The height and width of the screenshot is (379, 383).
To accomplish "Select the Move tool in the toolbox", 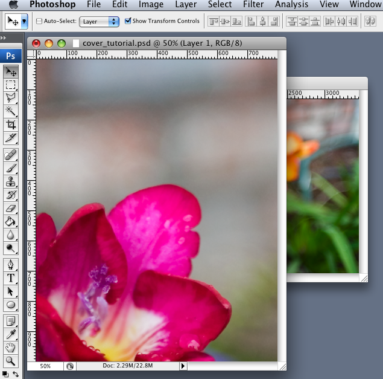I will (11, 72).
